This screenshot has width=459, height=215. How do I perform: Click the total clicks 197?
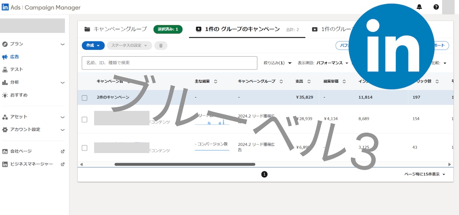point(416,97)
